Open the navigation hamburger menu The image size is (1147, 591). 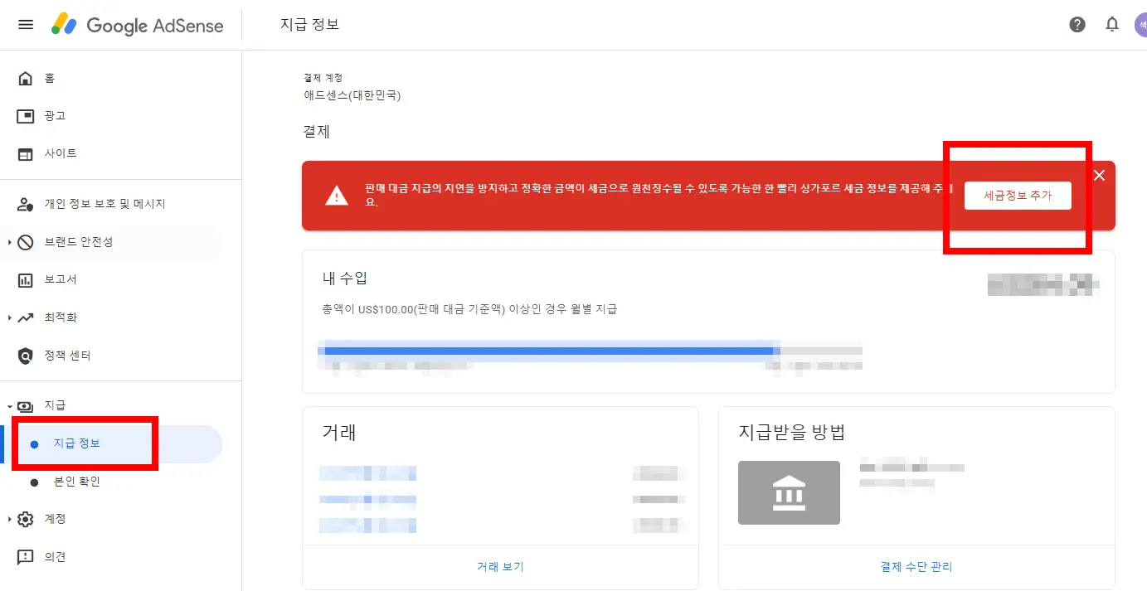tap(25, 24)
